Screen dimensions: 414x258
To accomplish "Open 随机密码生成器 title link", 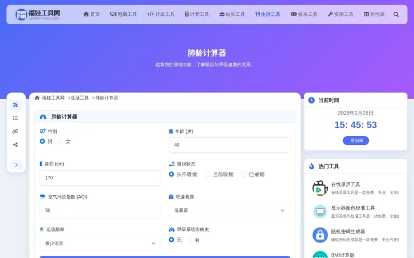I will click(x=348, y=231).
